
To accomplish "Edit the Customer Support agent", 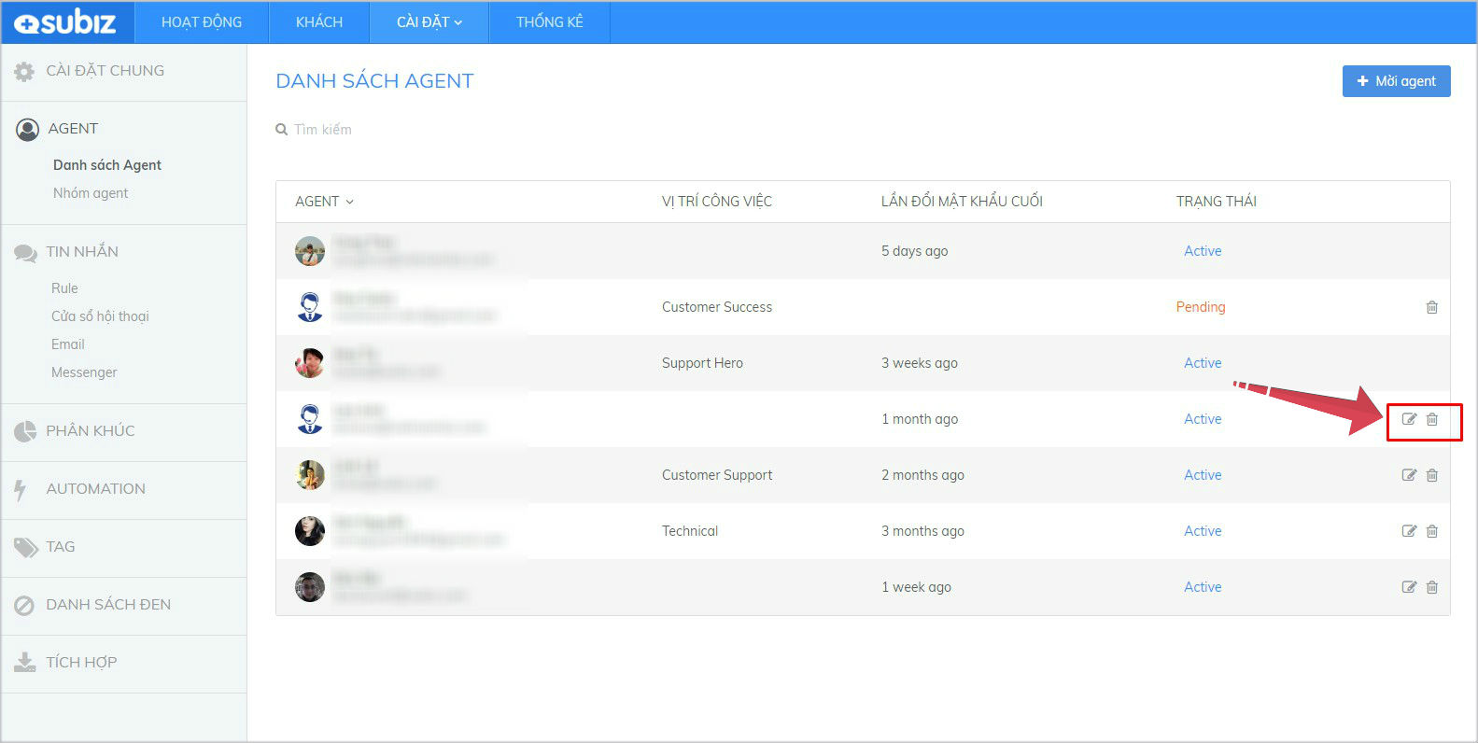I will click(1409, 475).
